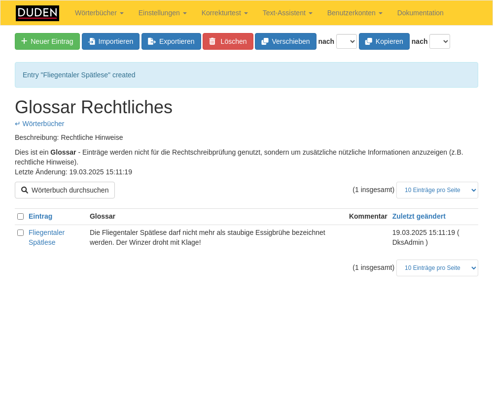Open the Kopieren target dictionary dropdown
This screenshot has height=394, width=493.
[x=439, y=41]
